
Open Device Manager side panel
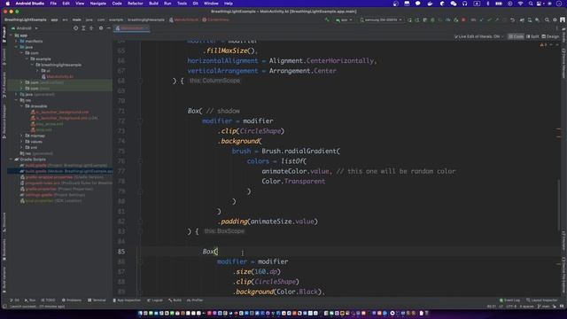[x=563, y=63]
